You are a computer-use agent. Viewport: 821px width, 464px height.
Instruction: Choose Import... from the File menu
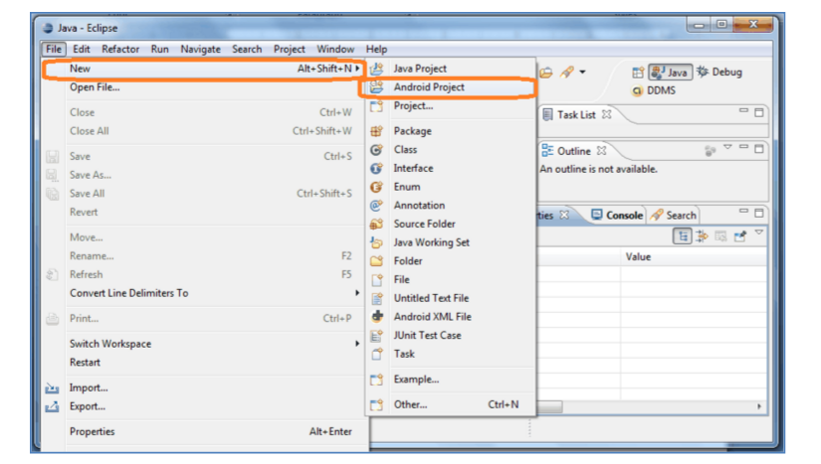tap(89, 387)
